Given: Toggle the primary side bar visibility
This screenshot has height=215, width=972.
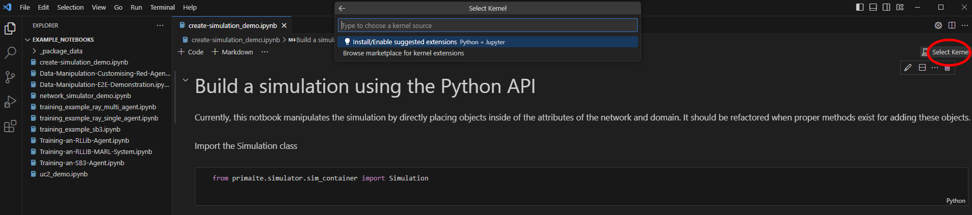Looking at the screenshot, I should coord(860,7).
